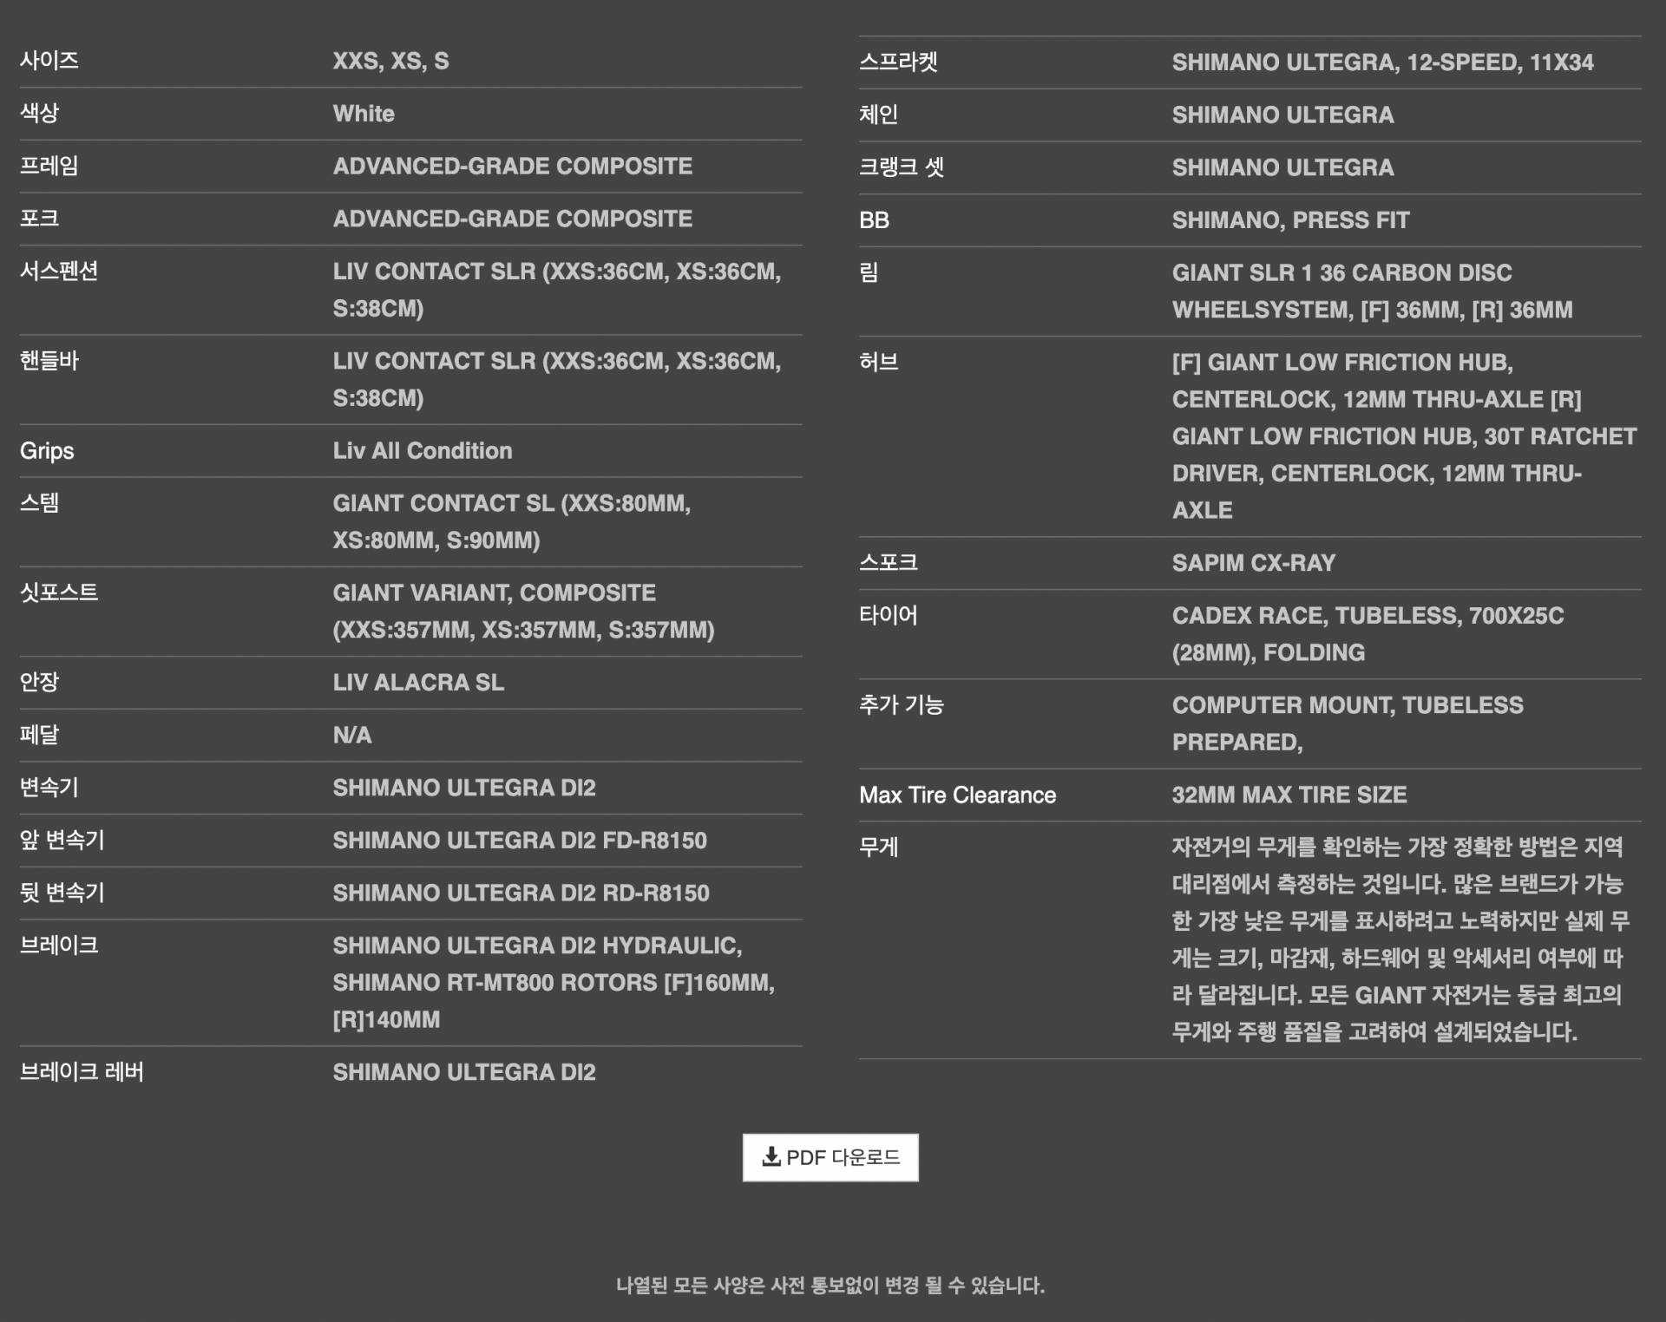Select SHIMANO ULTEGRA DI2 RD-R8150 text
Image resolution: width=1666 pixels, height=1322 pixels.
click(x=521, y=893)
